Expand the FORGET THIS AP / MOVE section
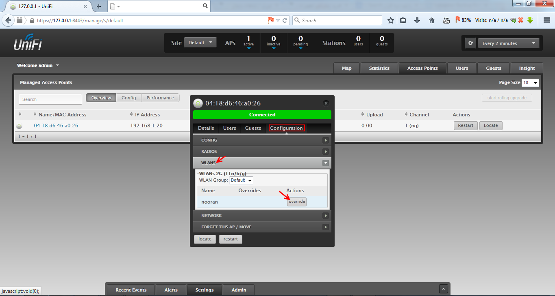This screenshot has width=555, height=296. click(x=262, y=227)
